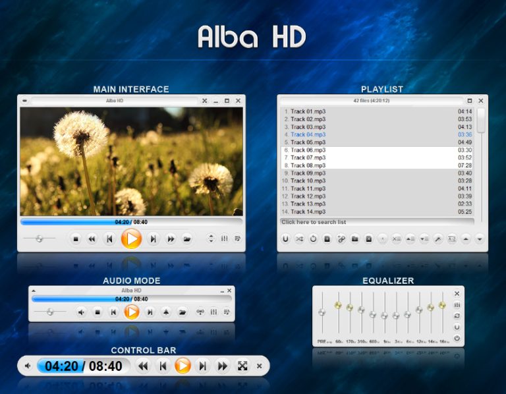506x394 pixels.
Task: Click the up triangle button in Playlist toolbar
Action: (466, 239)
